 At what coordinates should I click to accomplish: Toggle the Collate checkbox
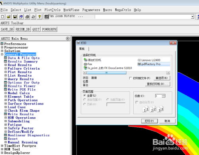click(x=137, y=102)
